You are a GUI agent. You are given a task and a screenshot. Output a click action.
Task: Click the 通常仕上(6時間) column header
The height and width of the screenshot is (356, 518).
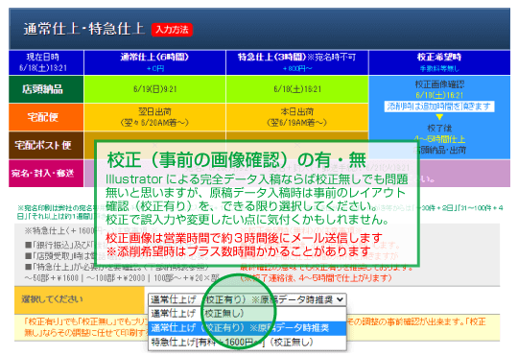point(155,62)
